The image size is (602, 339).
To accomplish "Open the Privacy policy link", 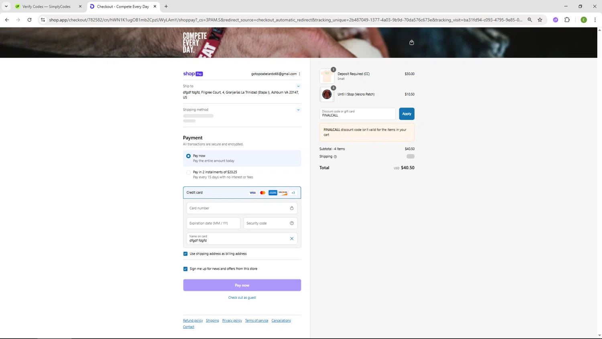I will (x=232, y=321).
